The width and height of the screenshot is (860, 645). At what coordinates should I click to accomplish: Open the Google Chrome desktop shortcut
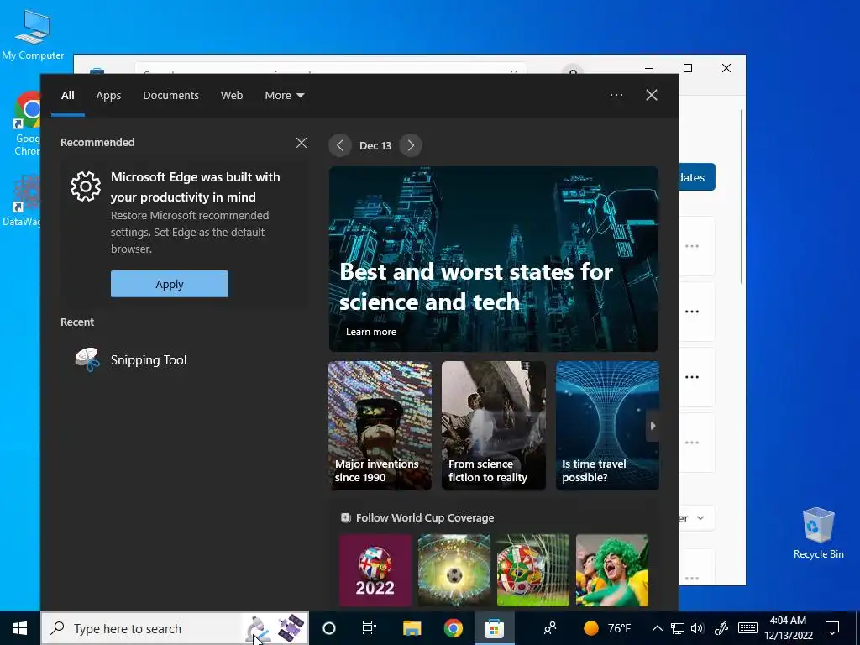tap(26, 123)
